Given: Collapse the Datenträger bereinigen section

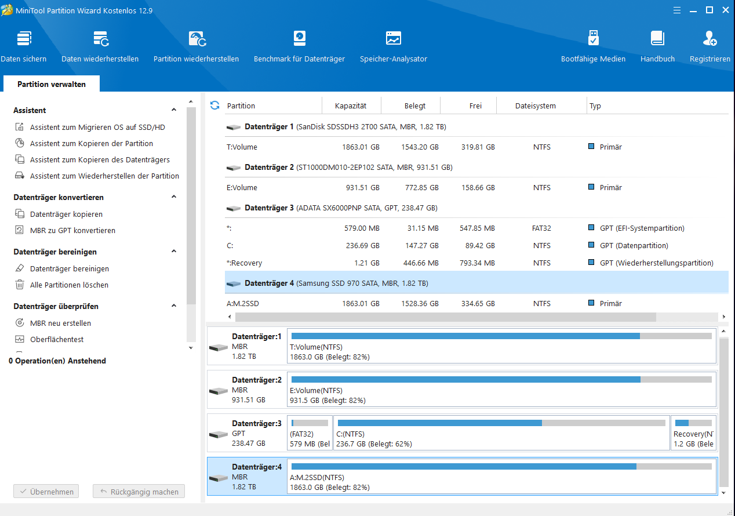Looking at the screenshot, I should pos(174,252).
